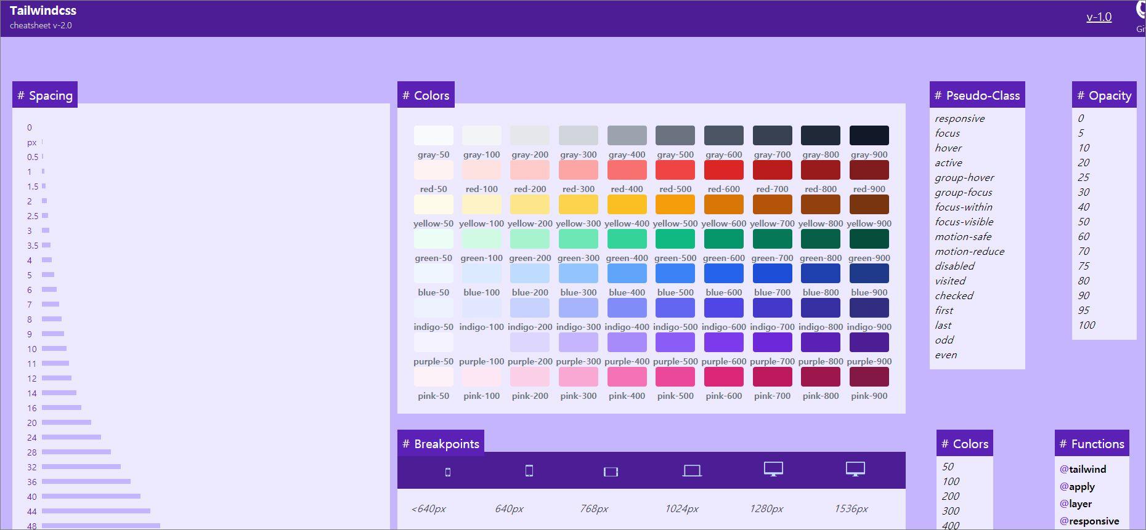Pick the indigo-400 color swatch
1146x530 pixels.
tap(627, 308)
